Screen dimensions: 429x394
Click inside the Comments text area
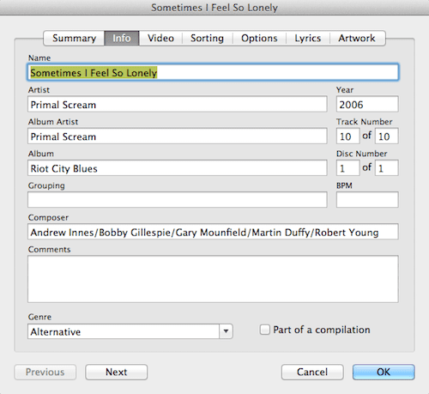[213, 279]
